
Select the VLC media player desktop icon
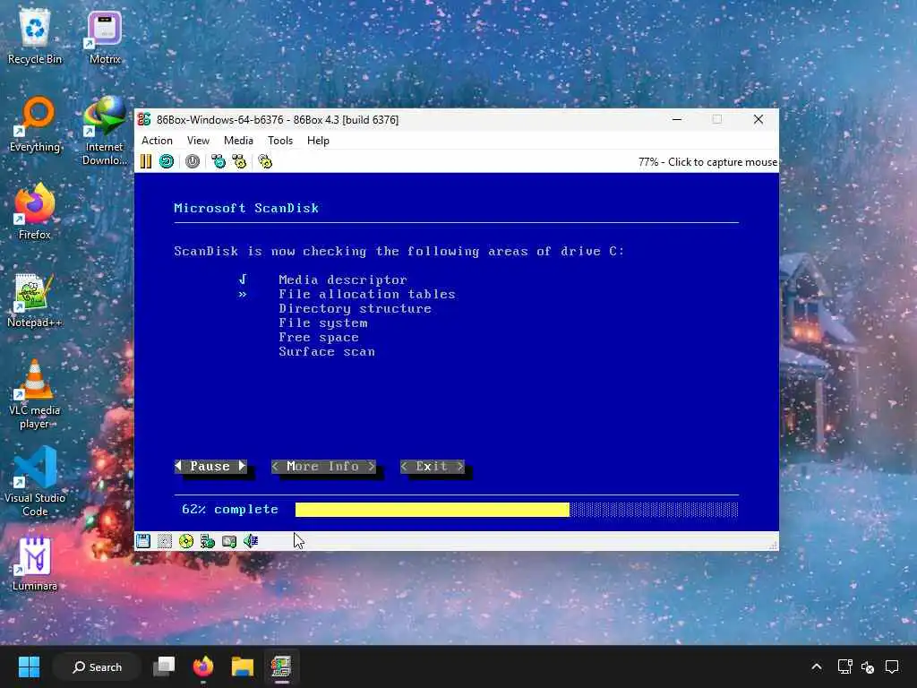coord(35,394)
